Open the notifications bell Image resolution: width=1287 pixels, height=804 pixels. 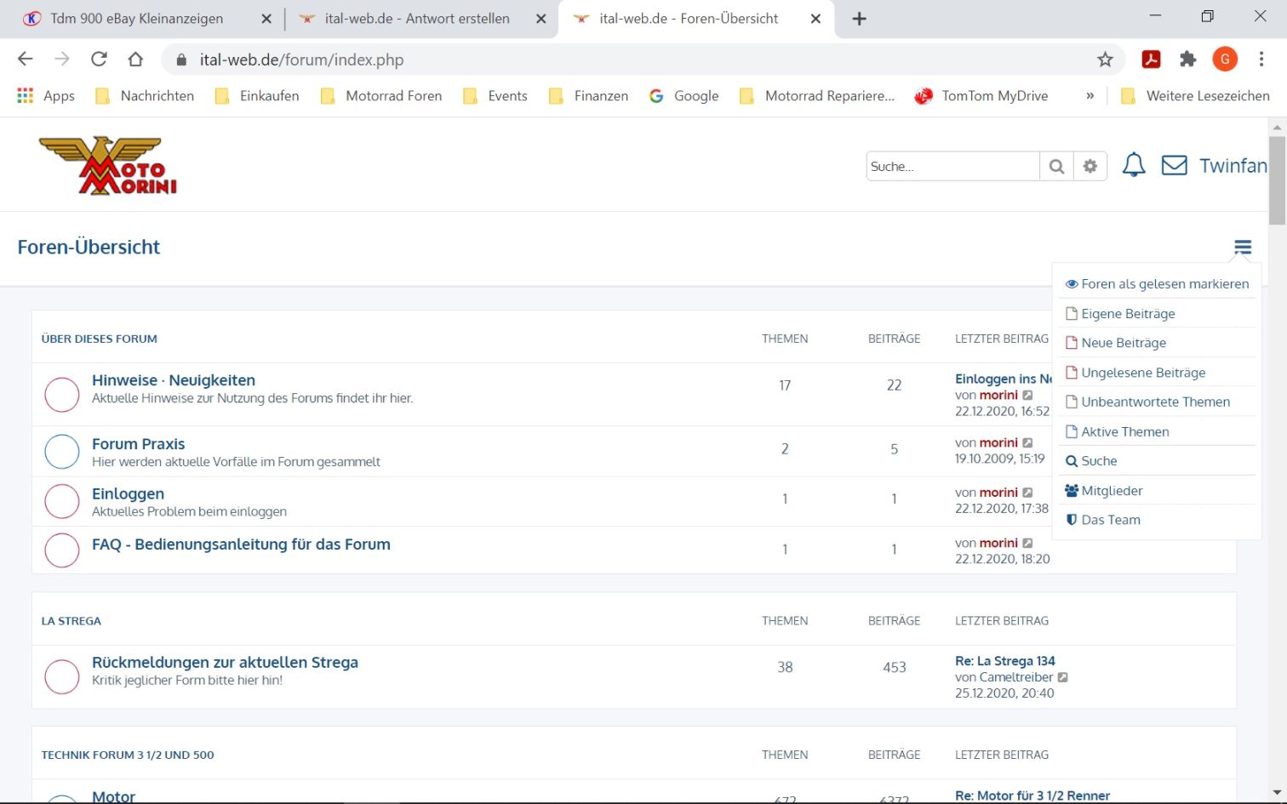tap(1134, 165)
